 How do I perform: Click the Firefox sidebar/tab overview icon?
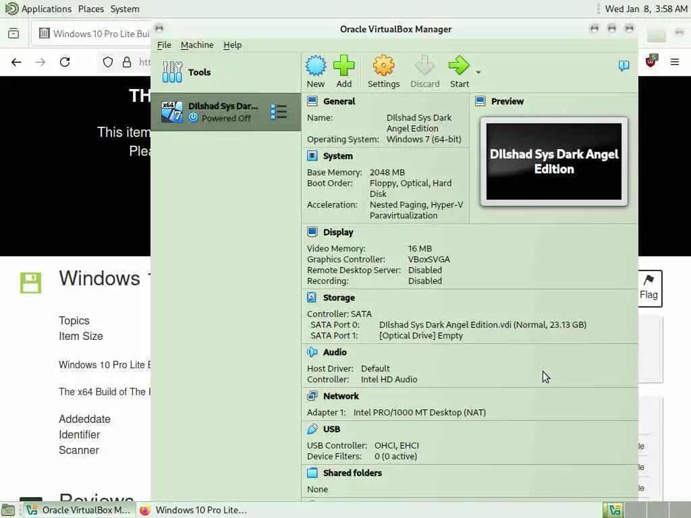13,34
